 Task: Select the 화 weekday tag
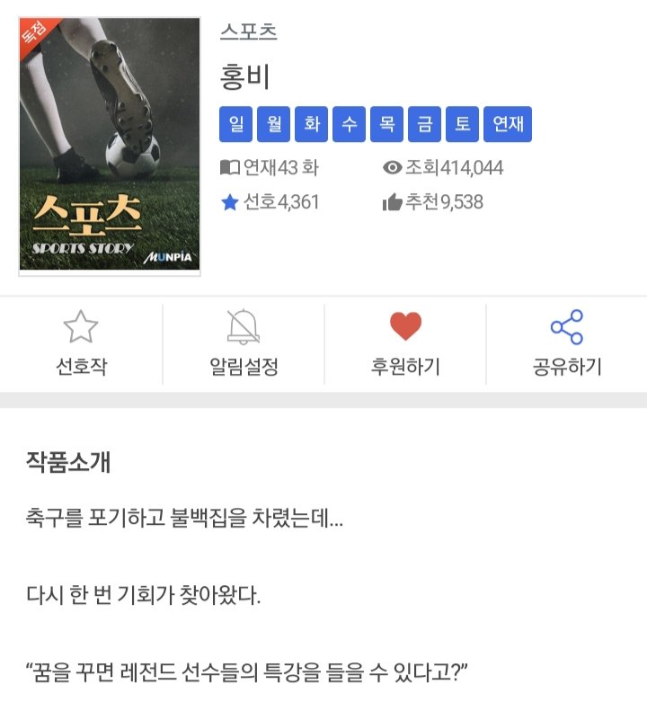point(311,124)
